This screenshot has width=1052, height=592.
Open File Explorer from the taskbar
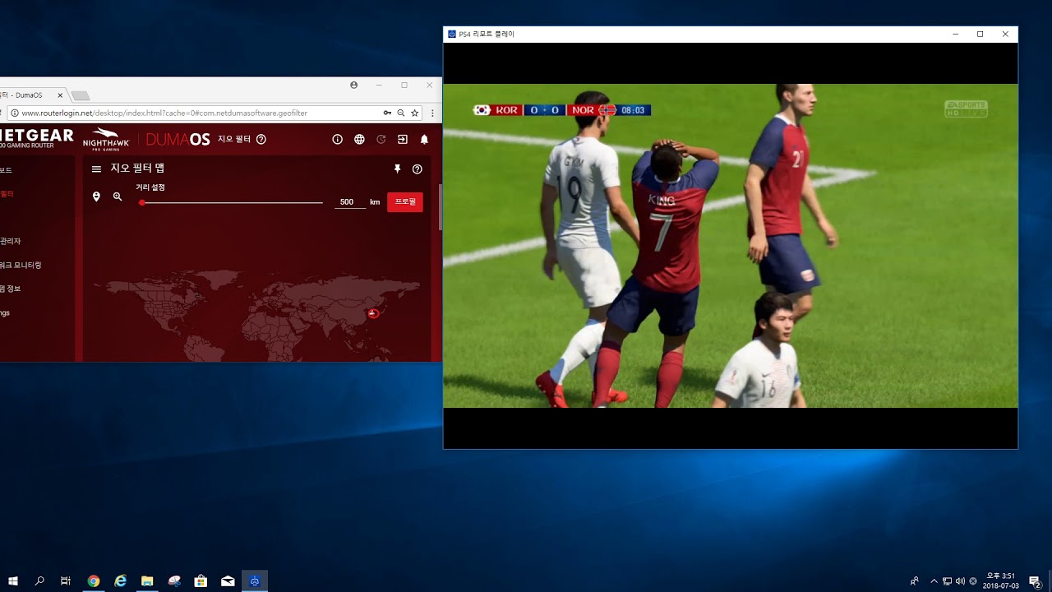point(147,580)
